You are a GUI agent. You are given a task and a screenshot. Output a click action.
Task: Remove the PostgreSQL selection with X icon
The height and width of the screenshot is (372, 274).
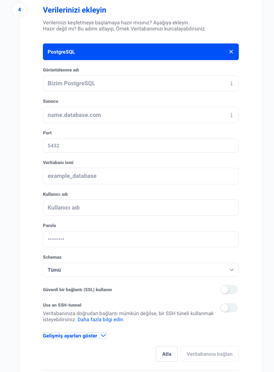pos(231,52)
